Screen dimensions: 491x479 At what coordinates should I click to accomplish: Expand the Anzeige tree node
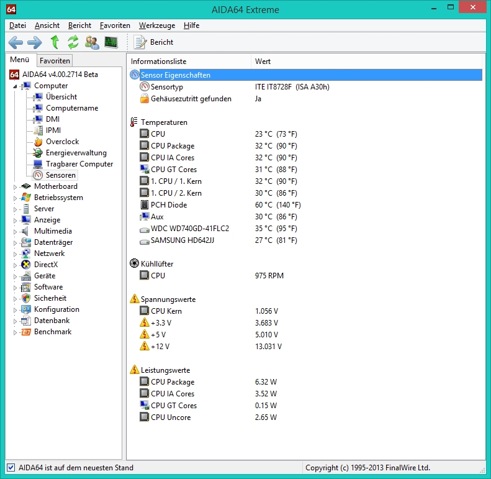[15, 220]
